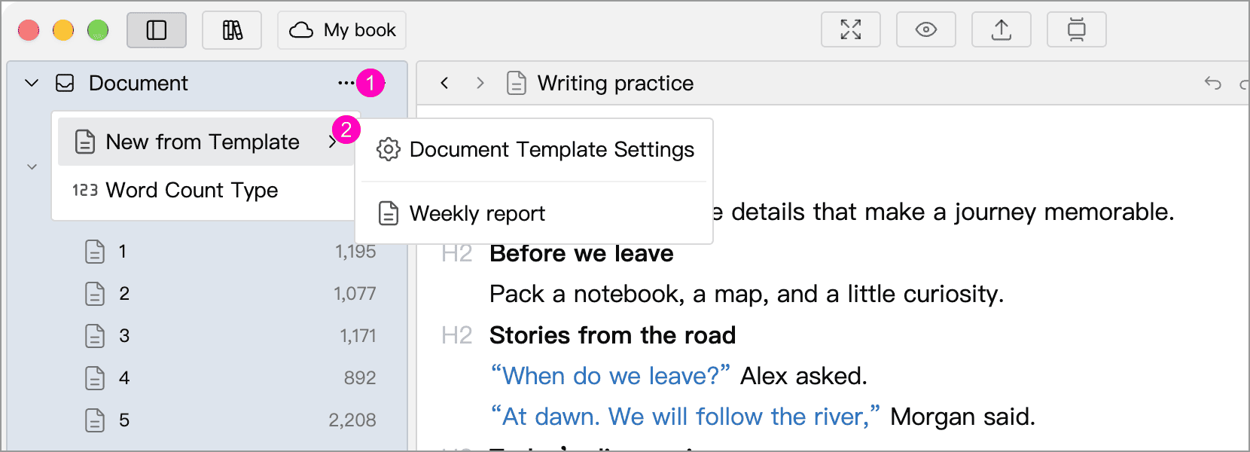The width and height of the screenshot is (1250, 452).
Task: Click word count 1,077
Action: click(x=355, y=294)
